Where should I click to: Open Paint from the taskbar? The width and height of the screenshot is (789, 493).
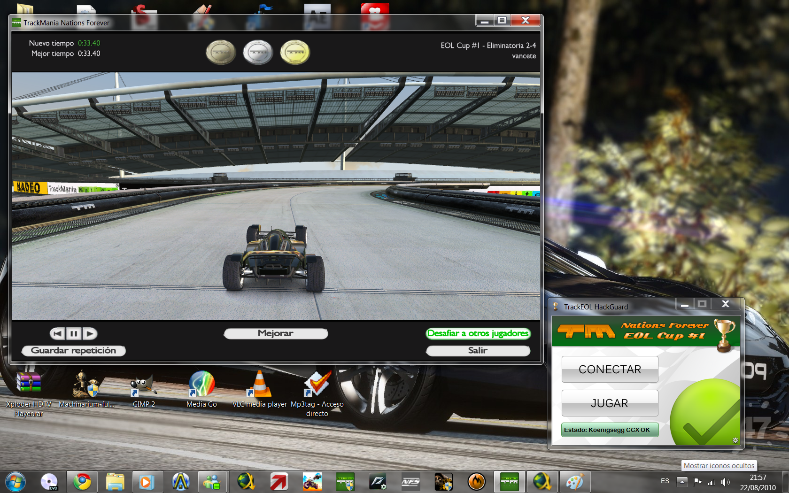(575, 482)
